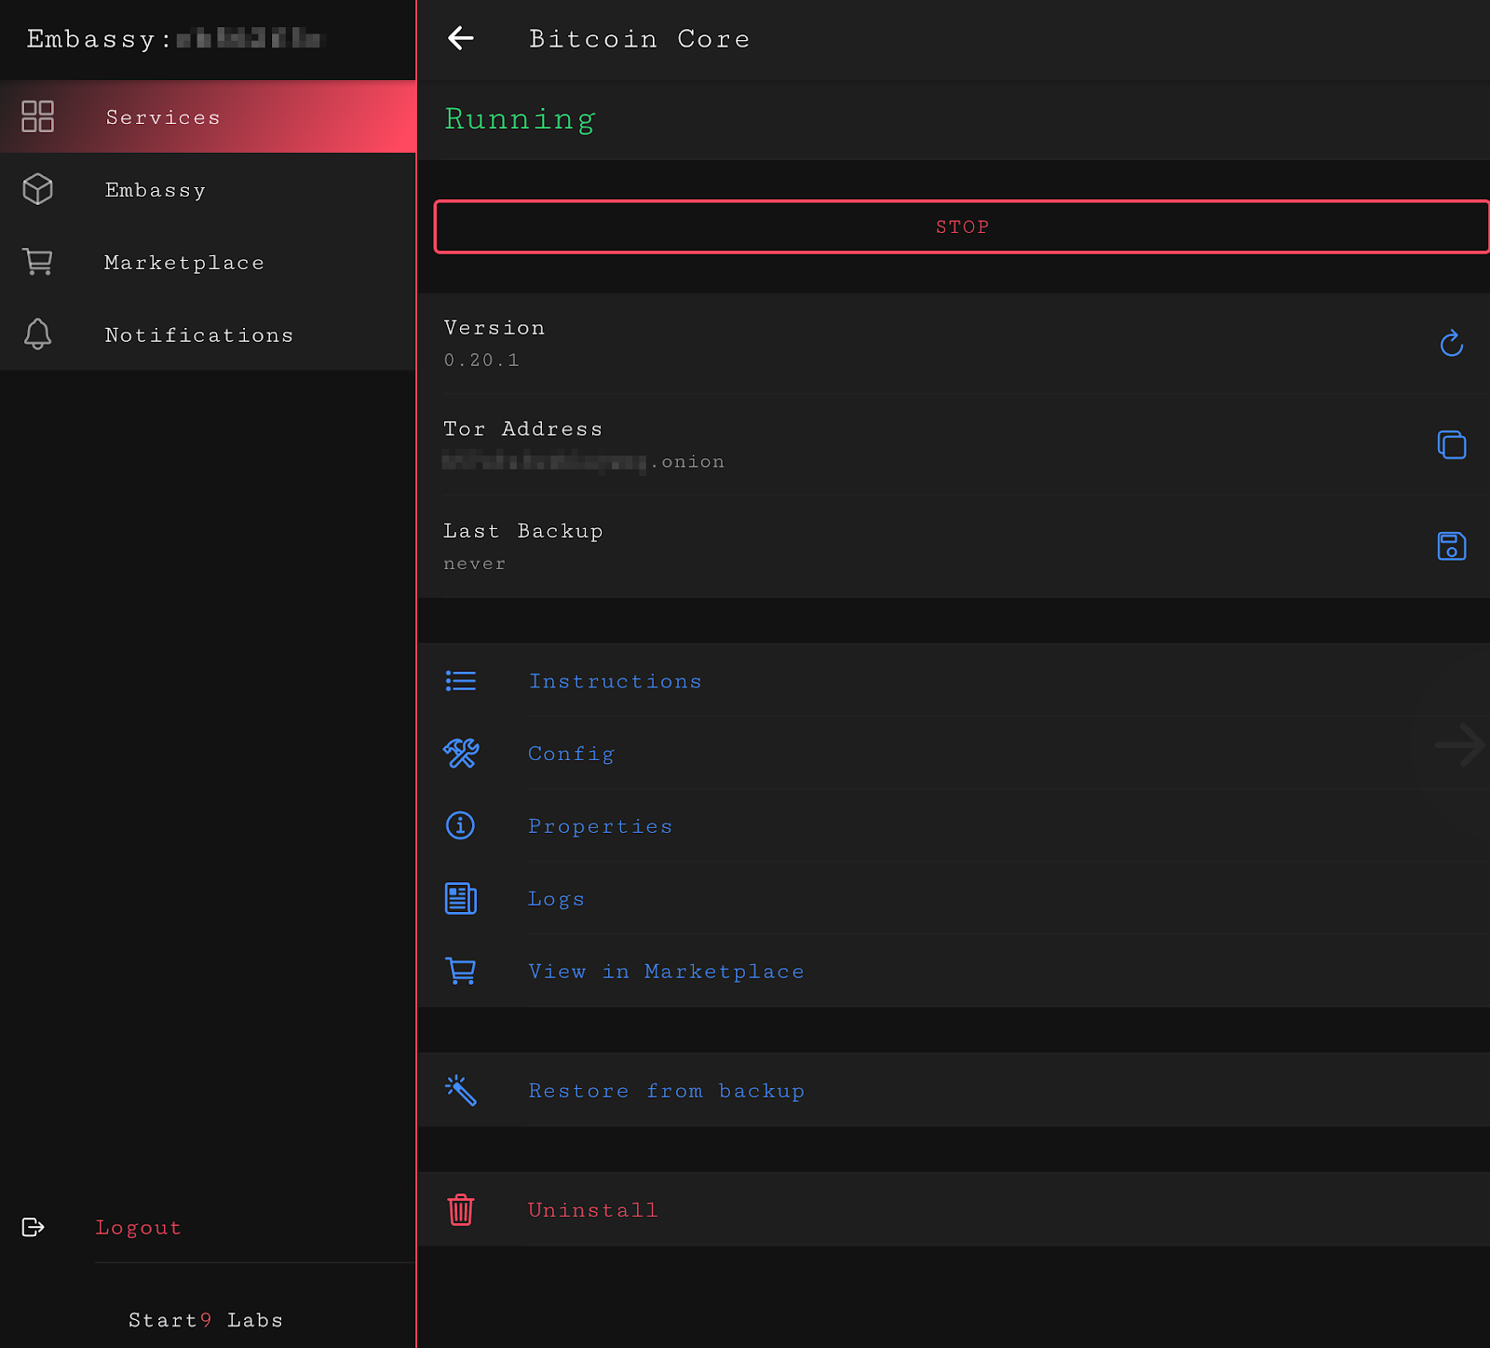Open Properties for Bitcoin Core
The height and width of the screenshot is (1348, 1490).
600,826
